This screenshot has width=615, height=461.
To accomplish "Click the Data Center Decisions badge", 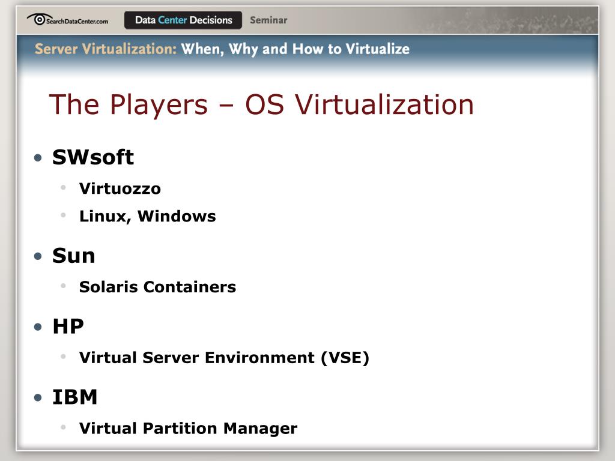I will tap(183, 20).
